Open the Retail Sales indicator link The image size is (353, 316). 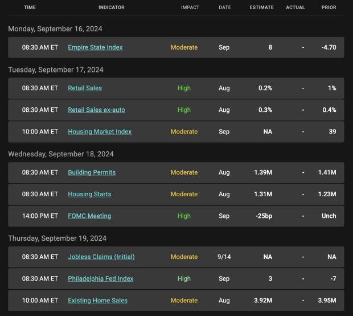coord(85,88)
